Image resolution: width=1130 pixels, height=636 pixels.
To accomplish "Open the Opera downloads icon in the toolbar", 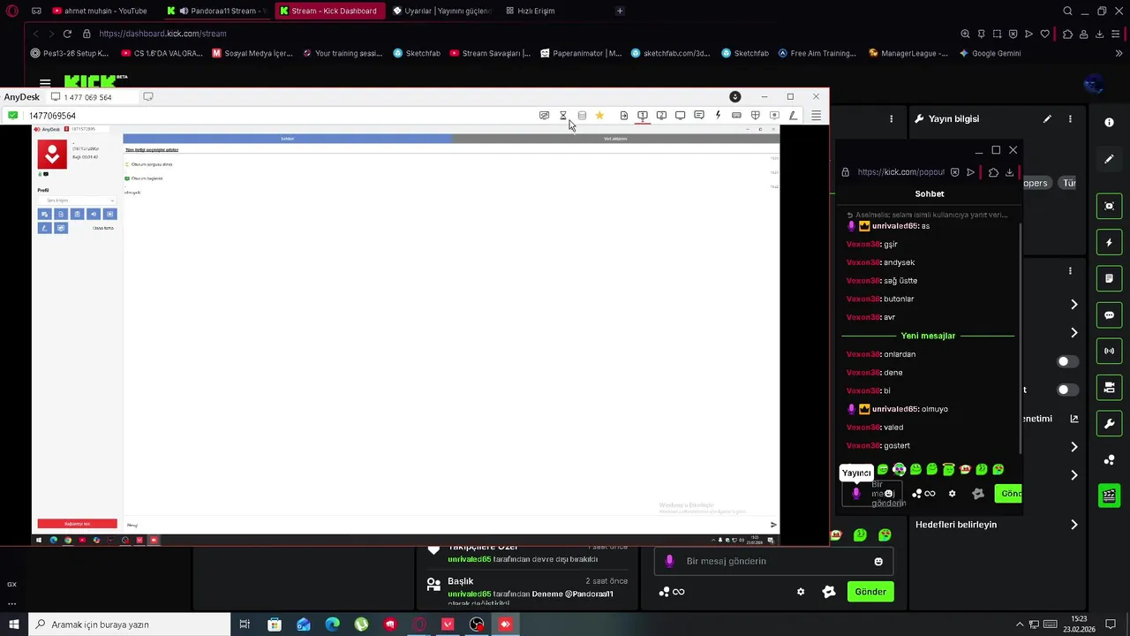I will coord(1101,34).
